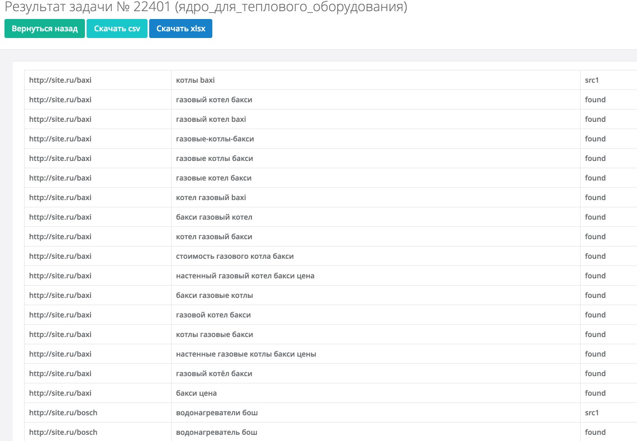Click the URL in газовый котел baxi row
Image resolution: width=637 pixels, height=441 pixels.
tap(60, 119)
